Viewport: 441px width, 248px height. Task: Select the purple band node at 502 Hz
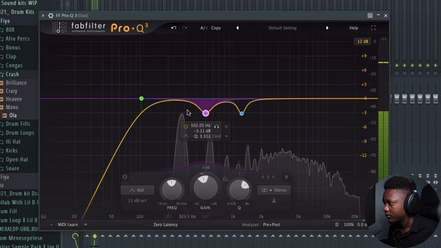[205, 113]
